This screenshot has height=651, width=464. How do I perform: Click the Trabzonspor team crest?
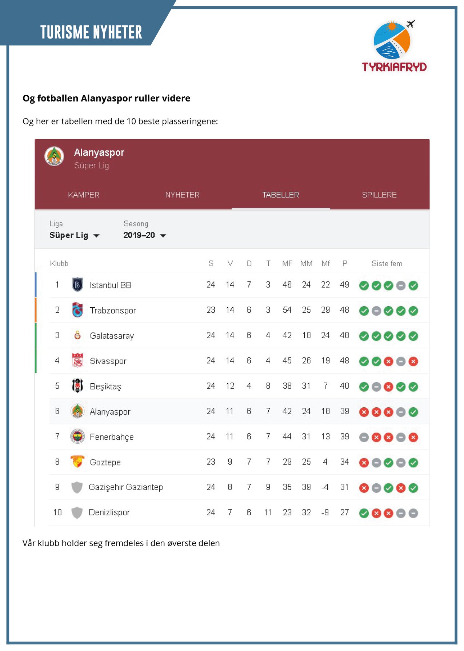click(x=77, y=310)
